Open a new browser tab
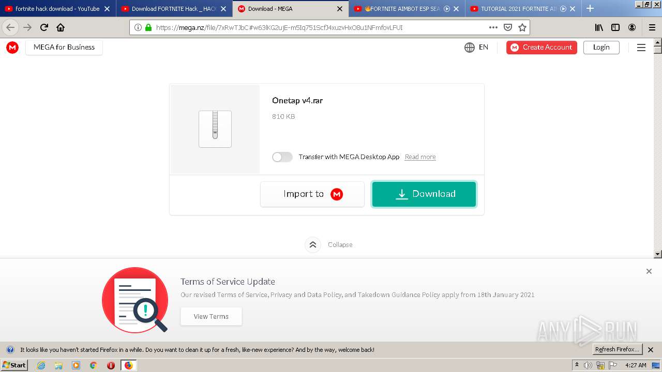Image resolution: width=662 pixels, height=372 pixels. pos(590,9)
